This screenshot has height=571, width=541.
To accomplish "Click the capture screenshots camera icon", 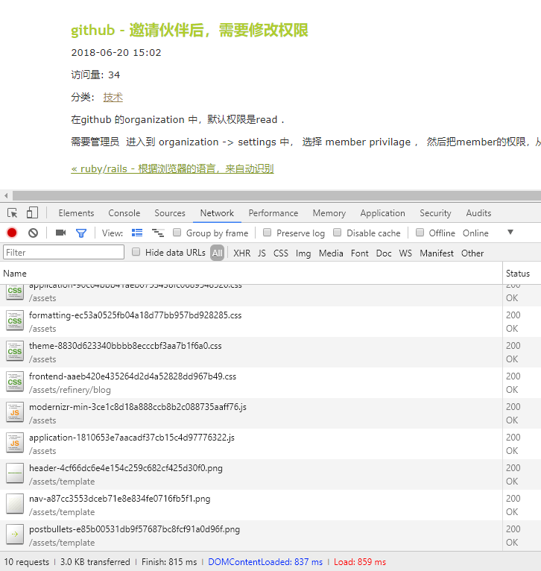I will tap(61, 233).
